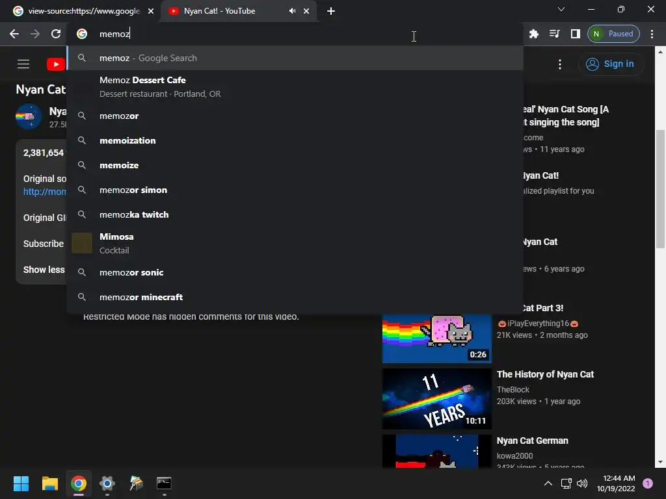666x499 pixels.
Task: Select the 'memozor sonic' suggestion
Action: click(x=295, y=272)
